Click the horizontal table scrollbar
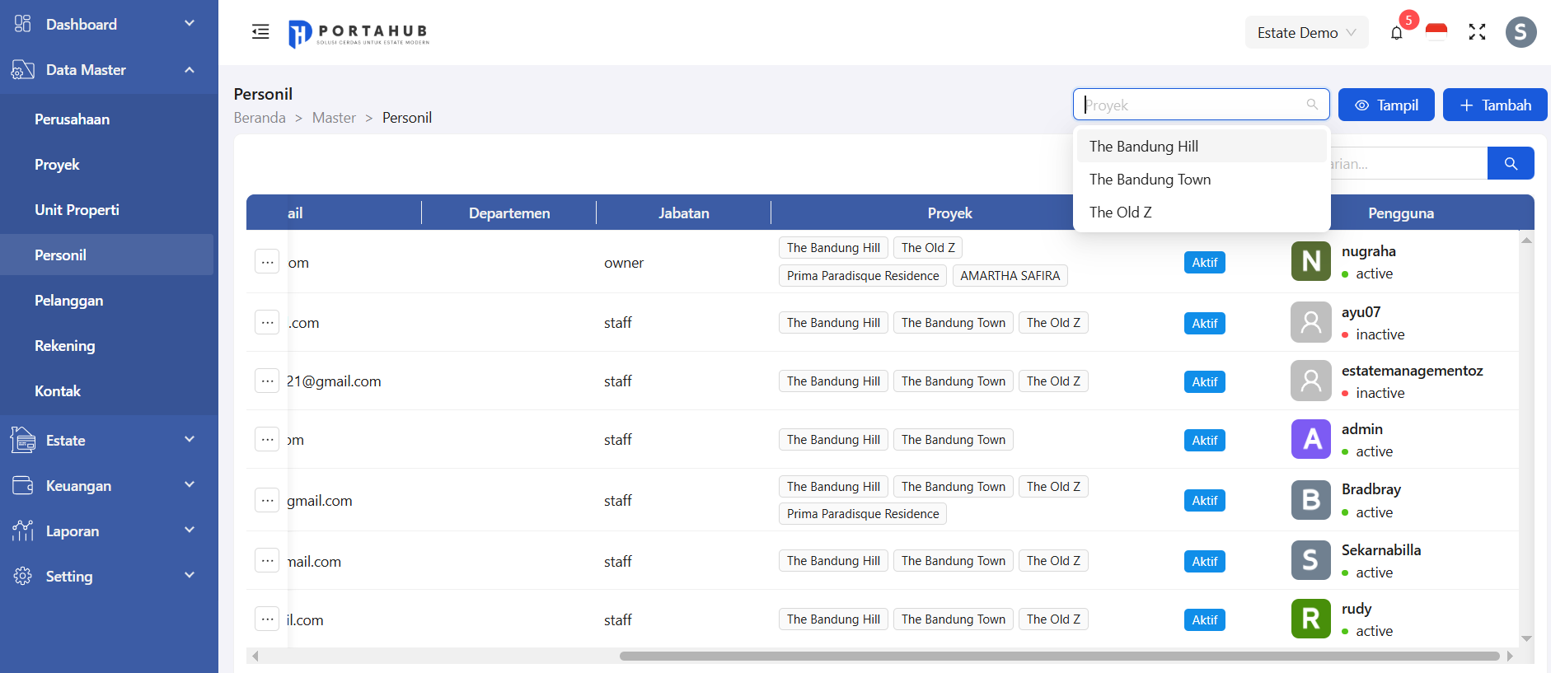 [x=1058, y=657]
